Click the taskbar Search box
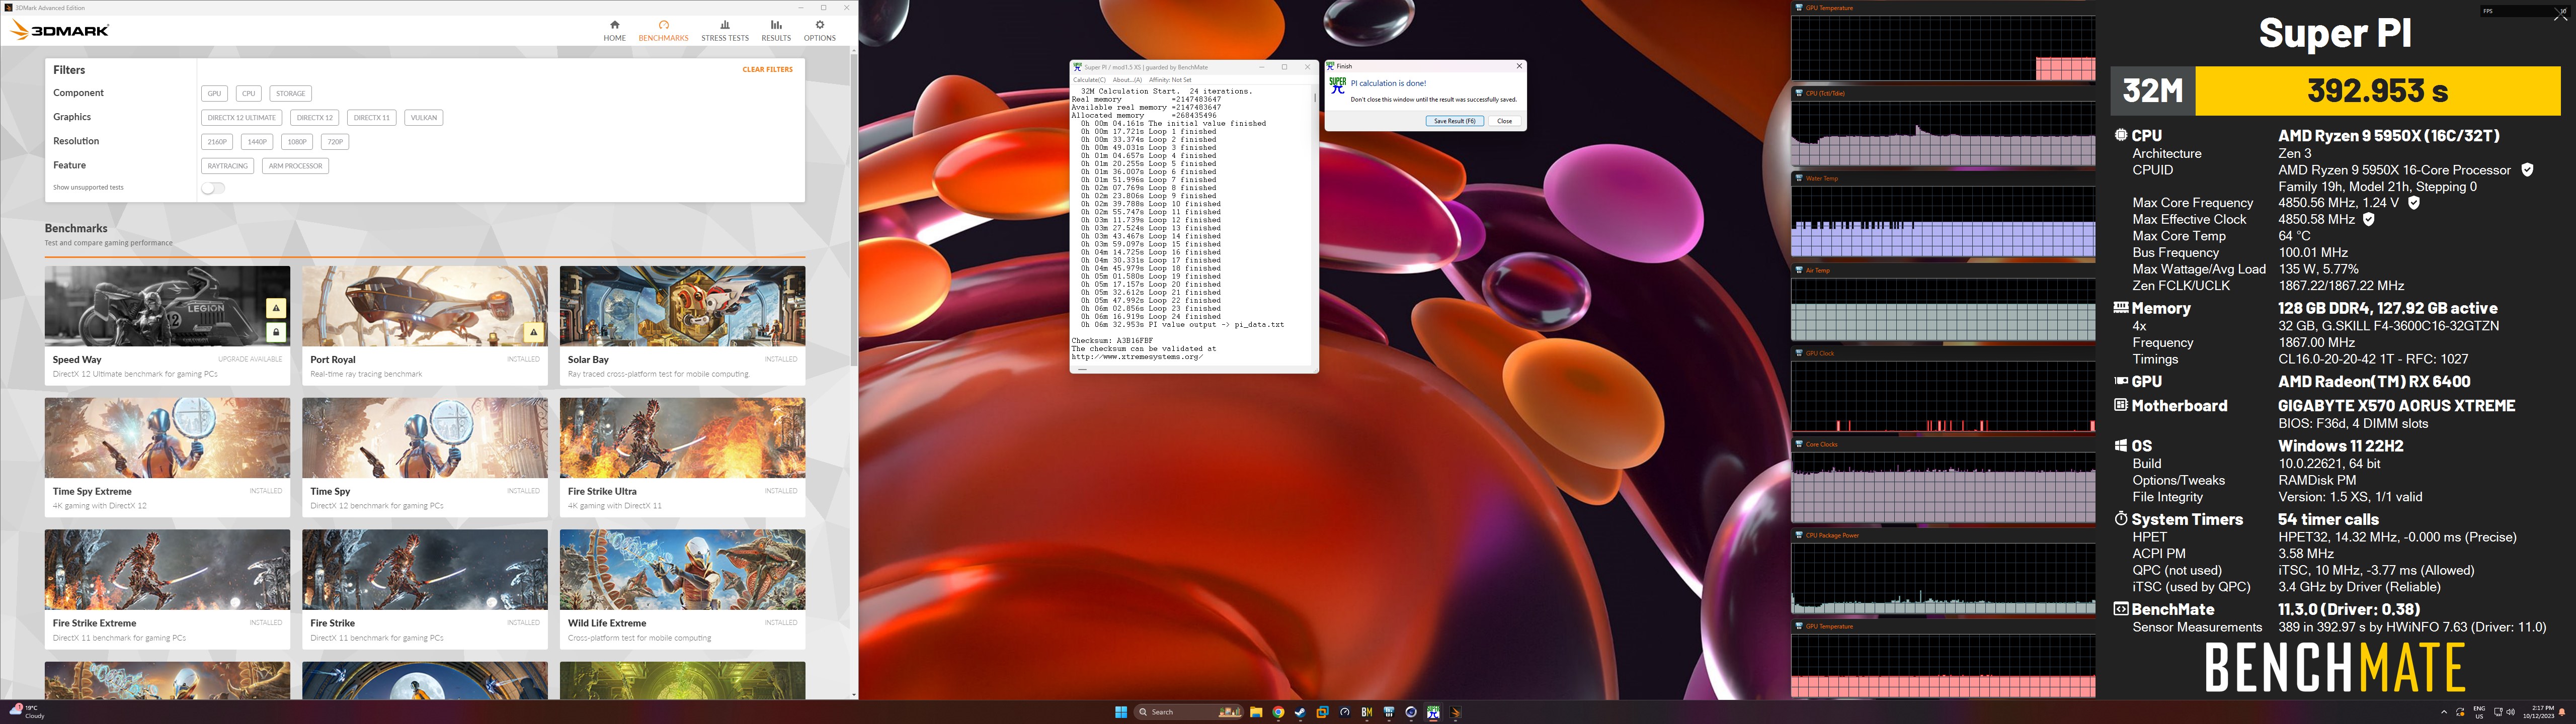Viewport: 2576px width, 724px height. (1189, 712)
